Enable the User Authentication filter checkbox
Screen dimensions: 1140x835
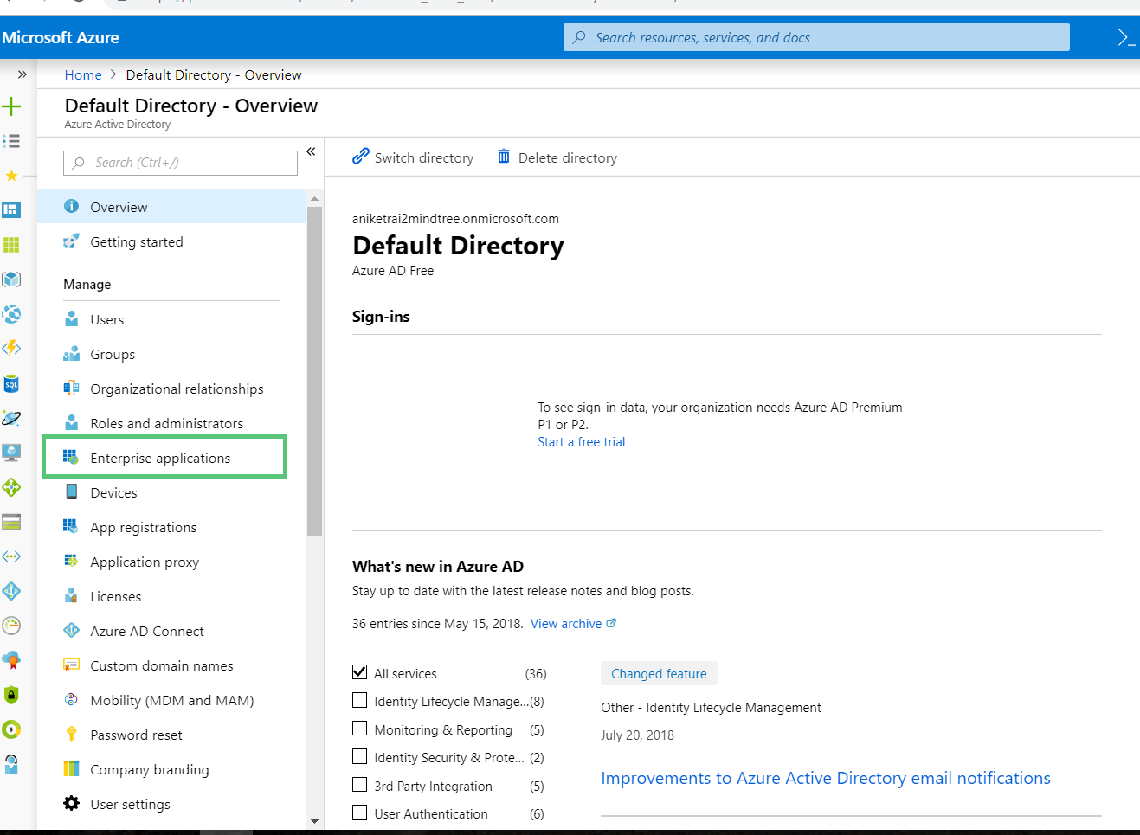[x=360, y=813]
